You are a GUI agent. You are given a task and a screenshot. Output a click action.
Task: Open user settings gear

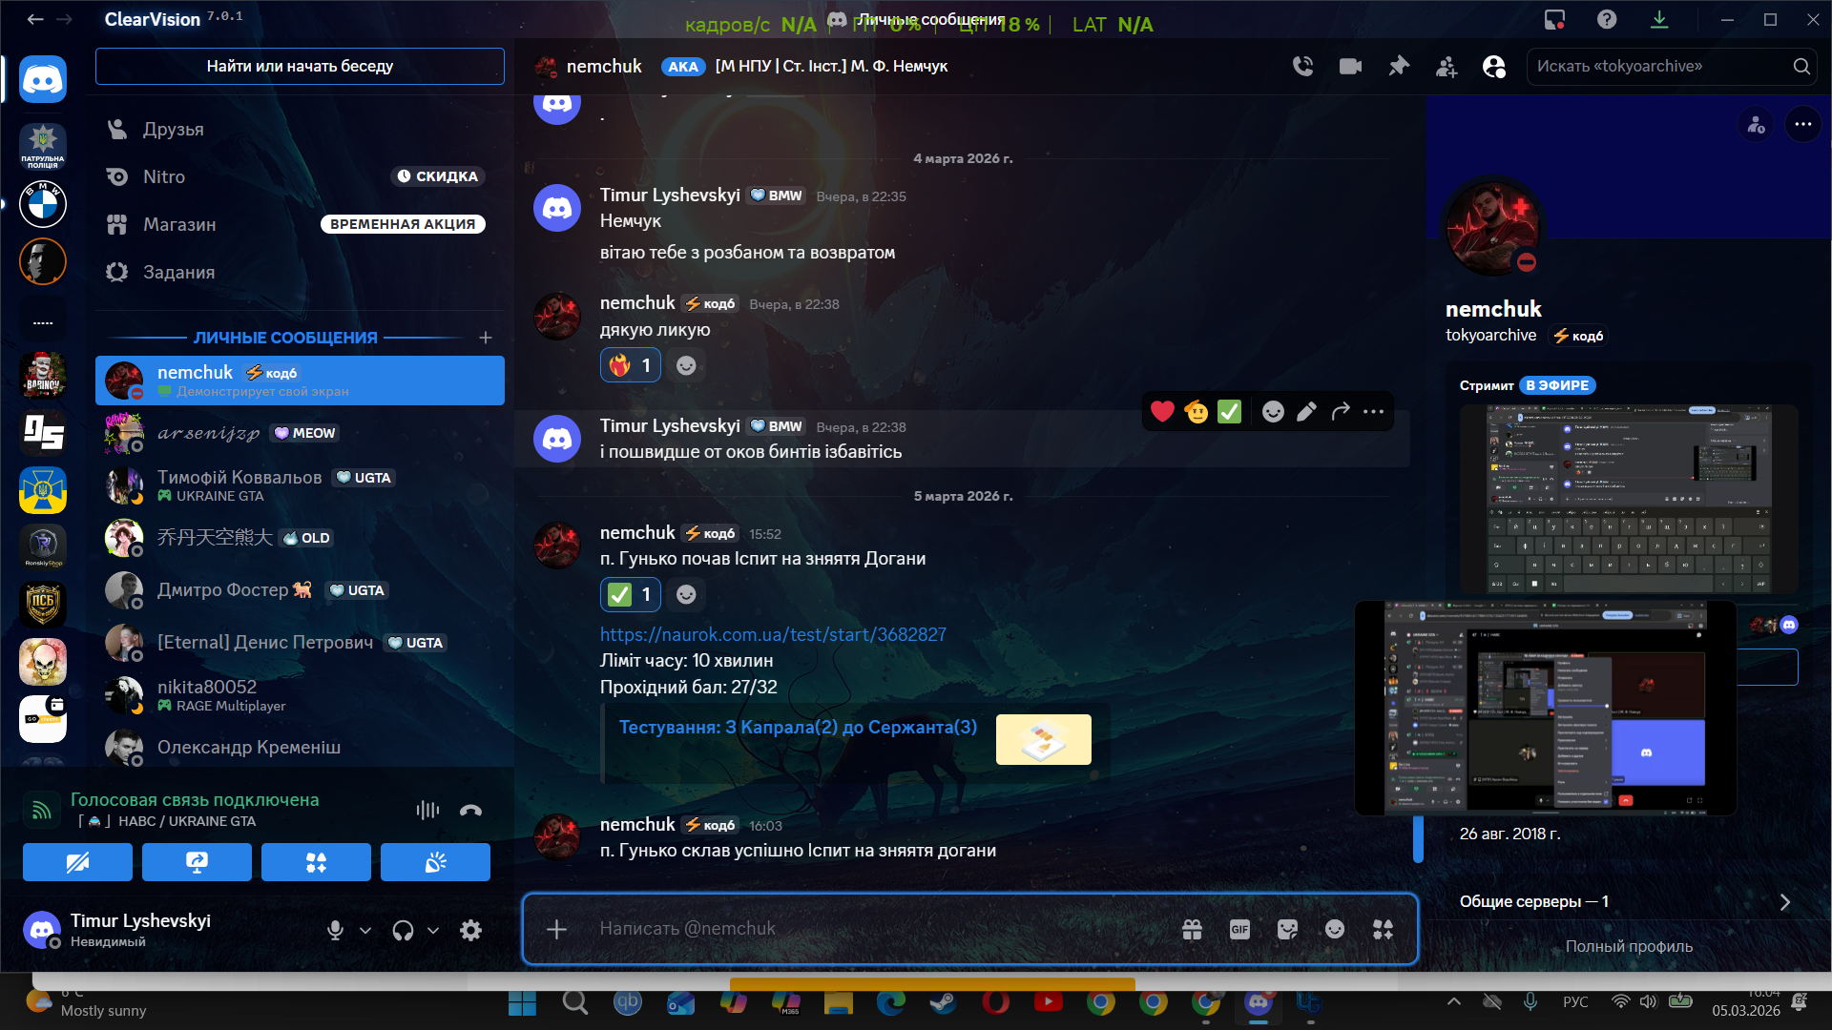[x=470, y=930]
